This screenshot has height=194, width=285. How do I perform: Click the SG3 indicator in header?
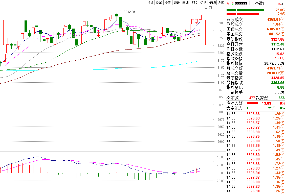coord(280,4)
